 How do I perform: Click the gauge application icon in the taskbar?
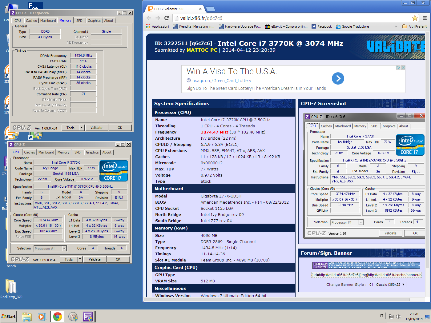point(73,317)
